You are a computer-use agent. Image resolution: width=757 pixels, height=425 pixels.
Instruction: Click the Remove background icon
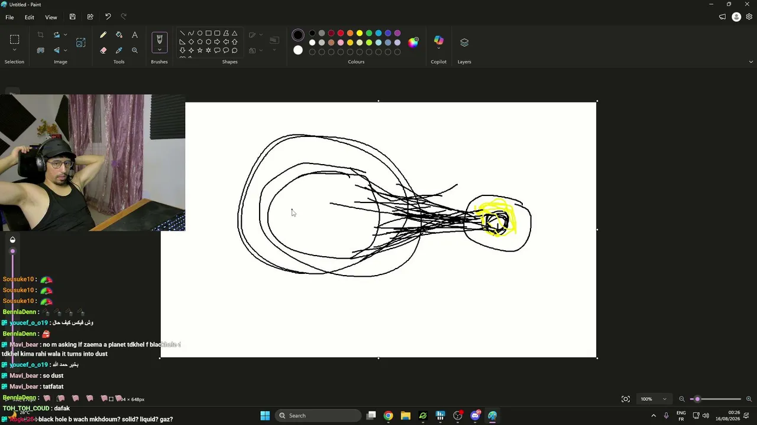(40, 51)
